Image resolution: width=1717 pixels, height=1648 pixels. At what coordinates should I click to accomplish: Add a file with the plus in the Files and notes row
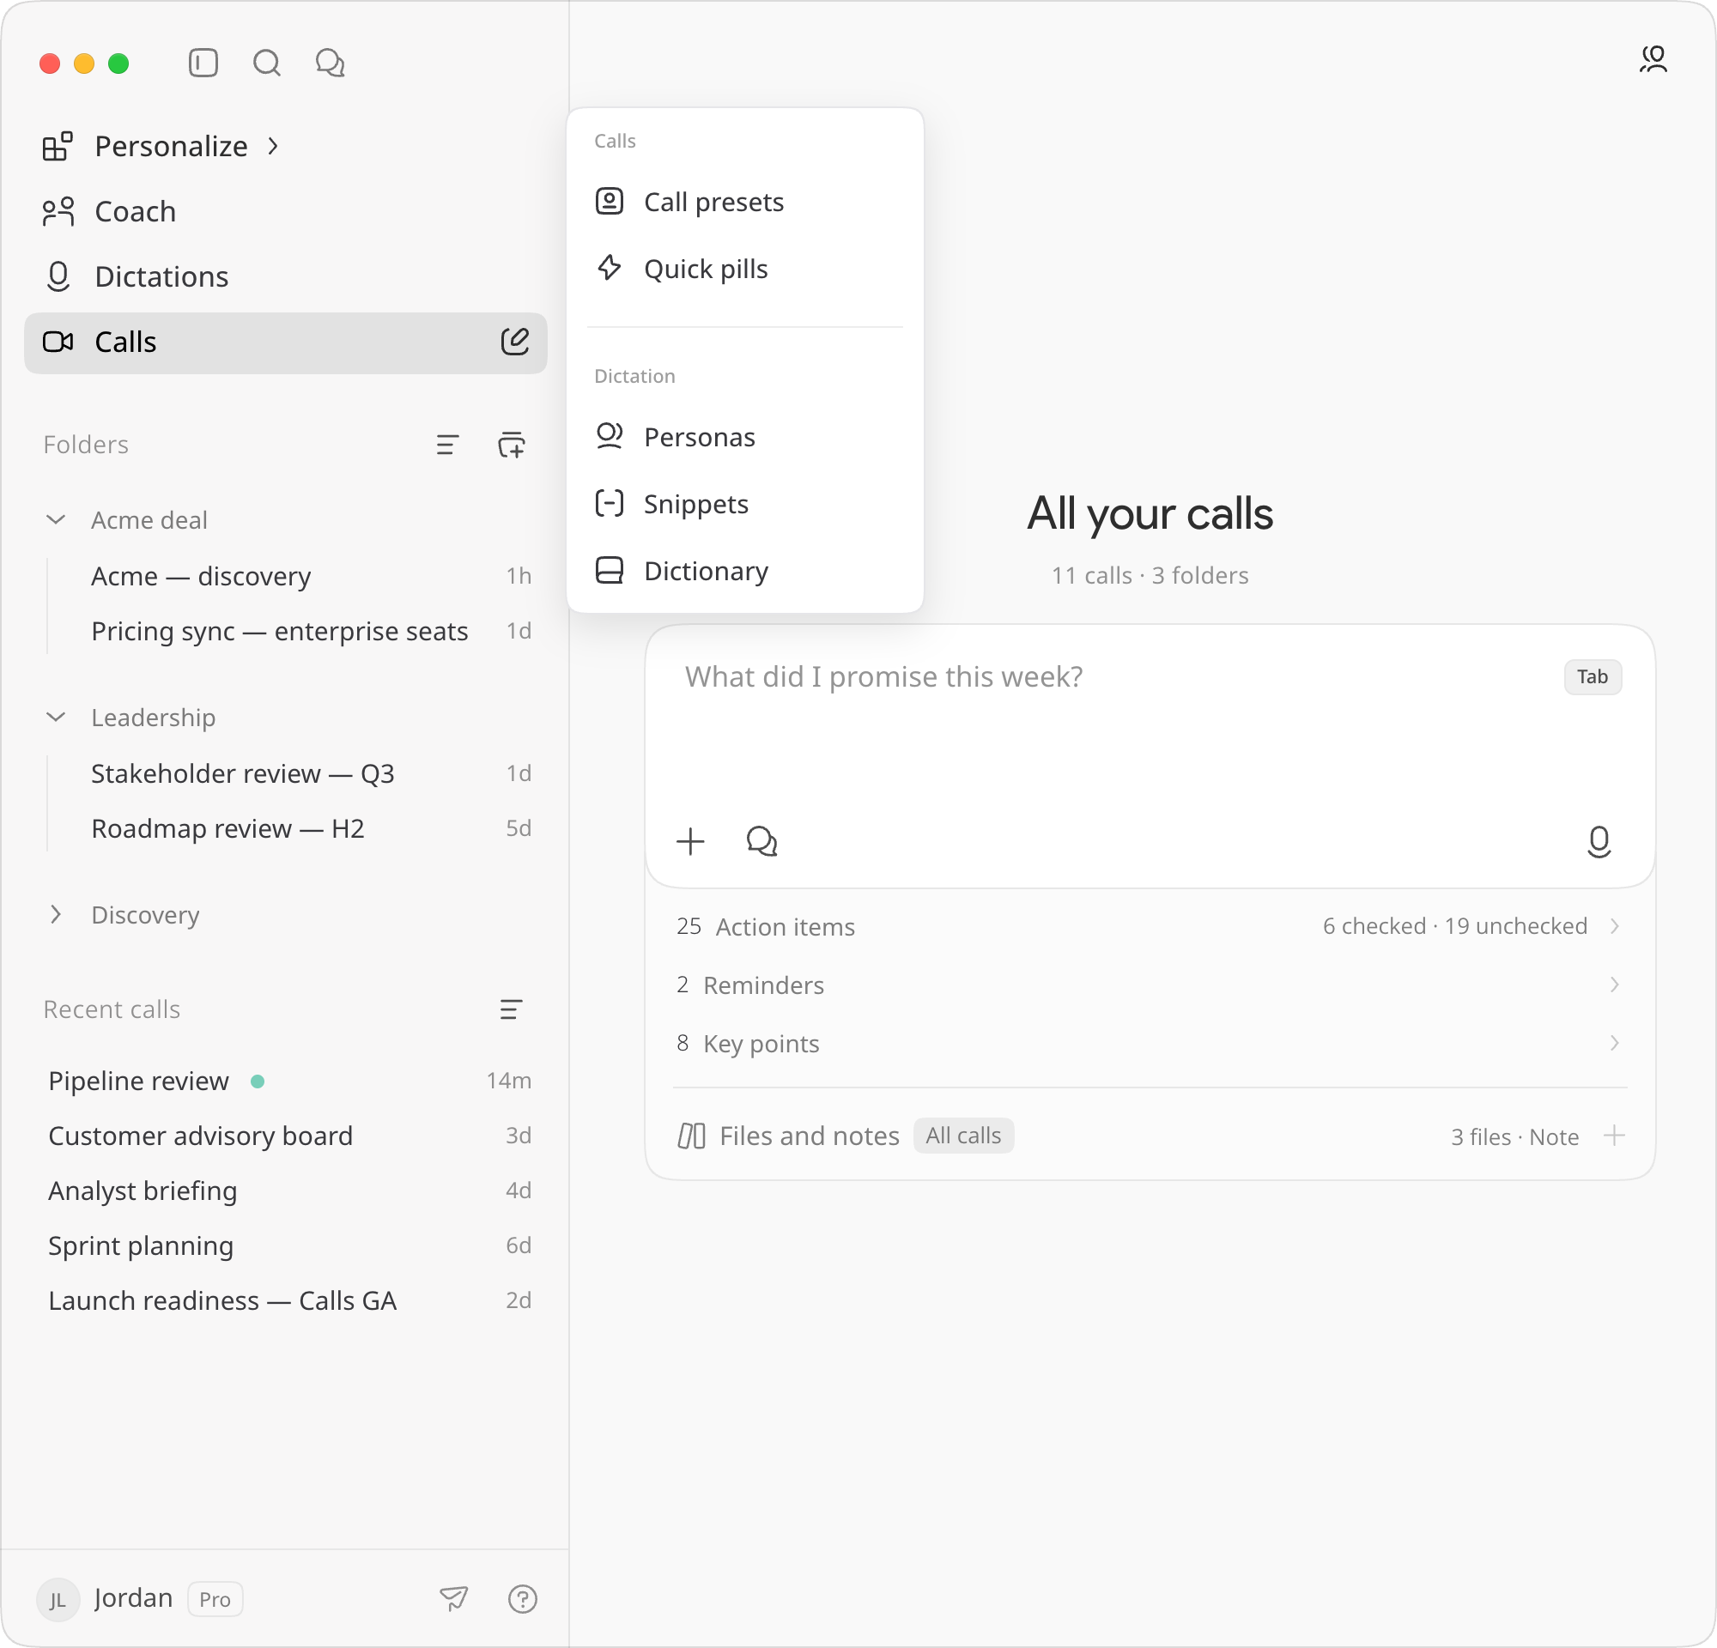[1615, 1136]
